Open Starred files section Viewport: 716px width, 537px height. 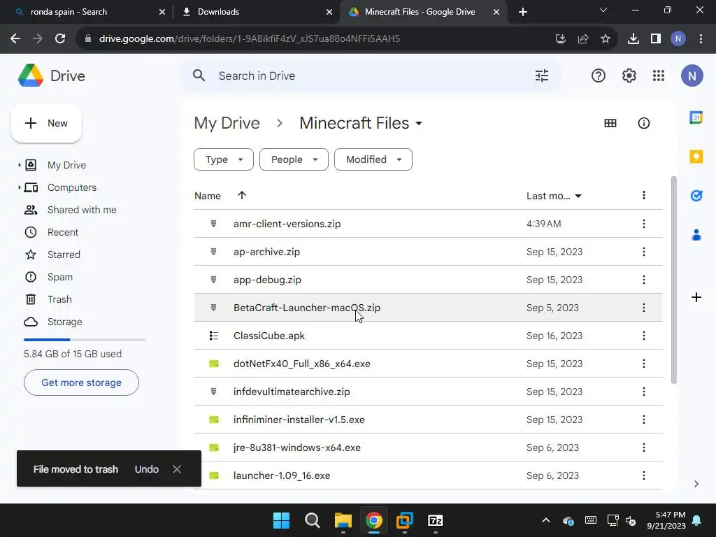(x=64, y=255)
